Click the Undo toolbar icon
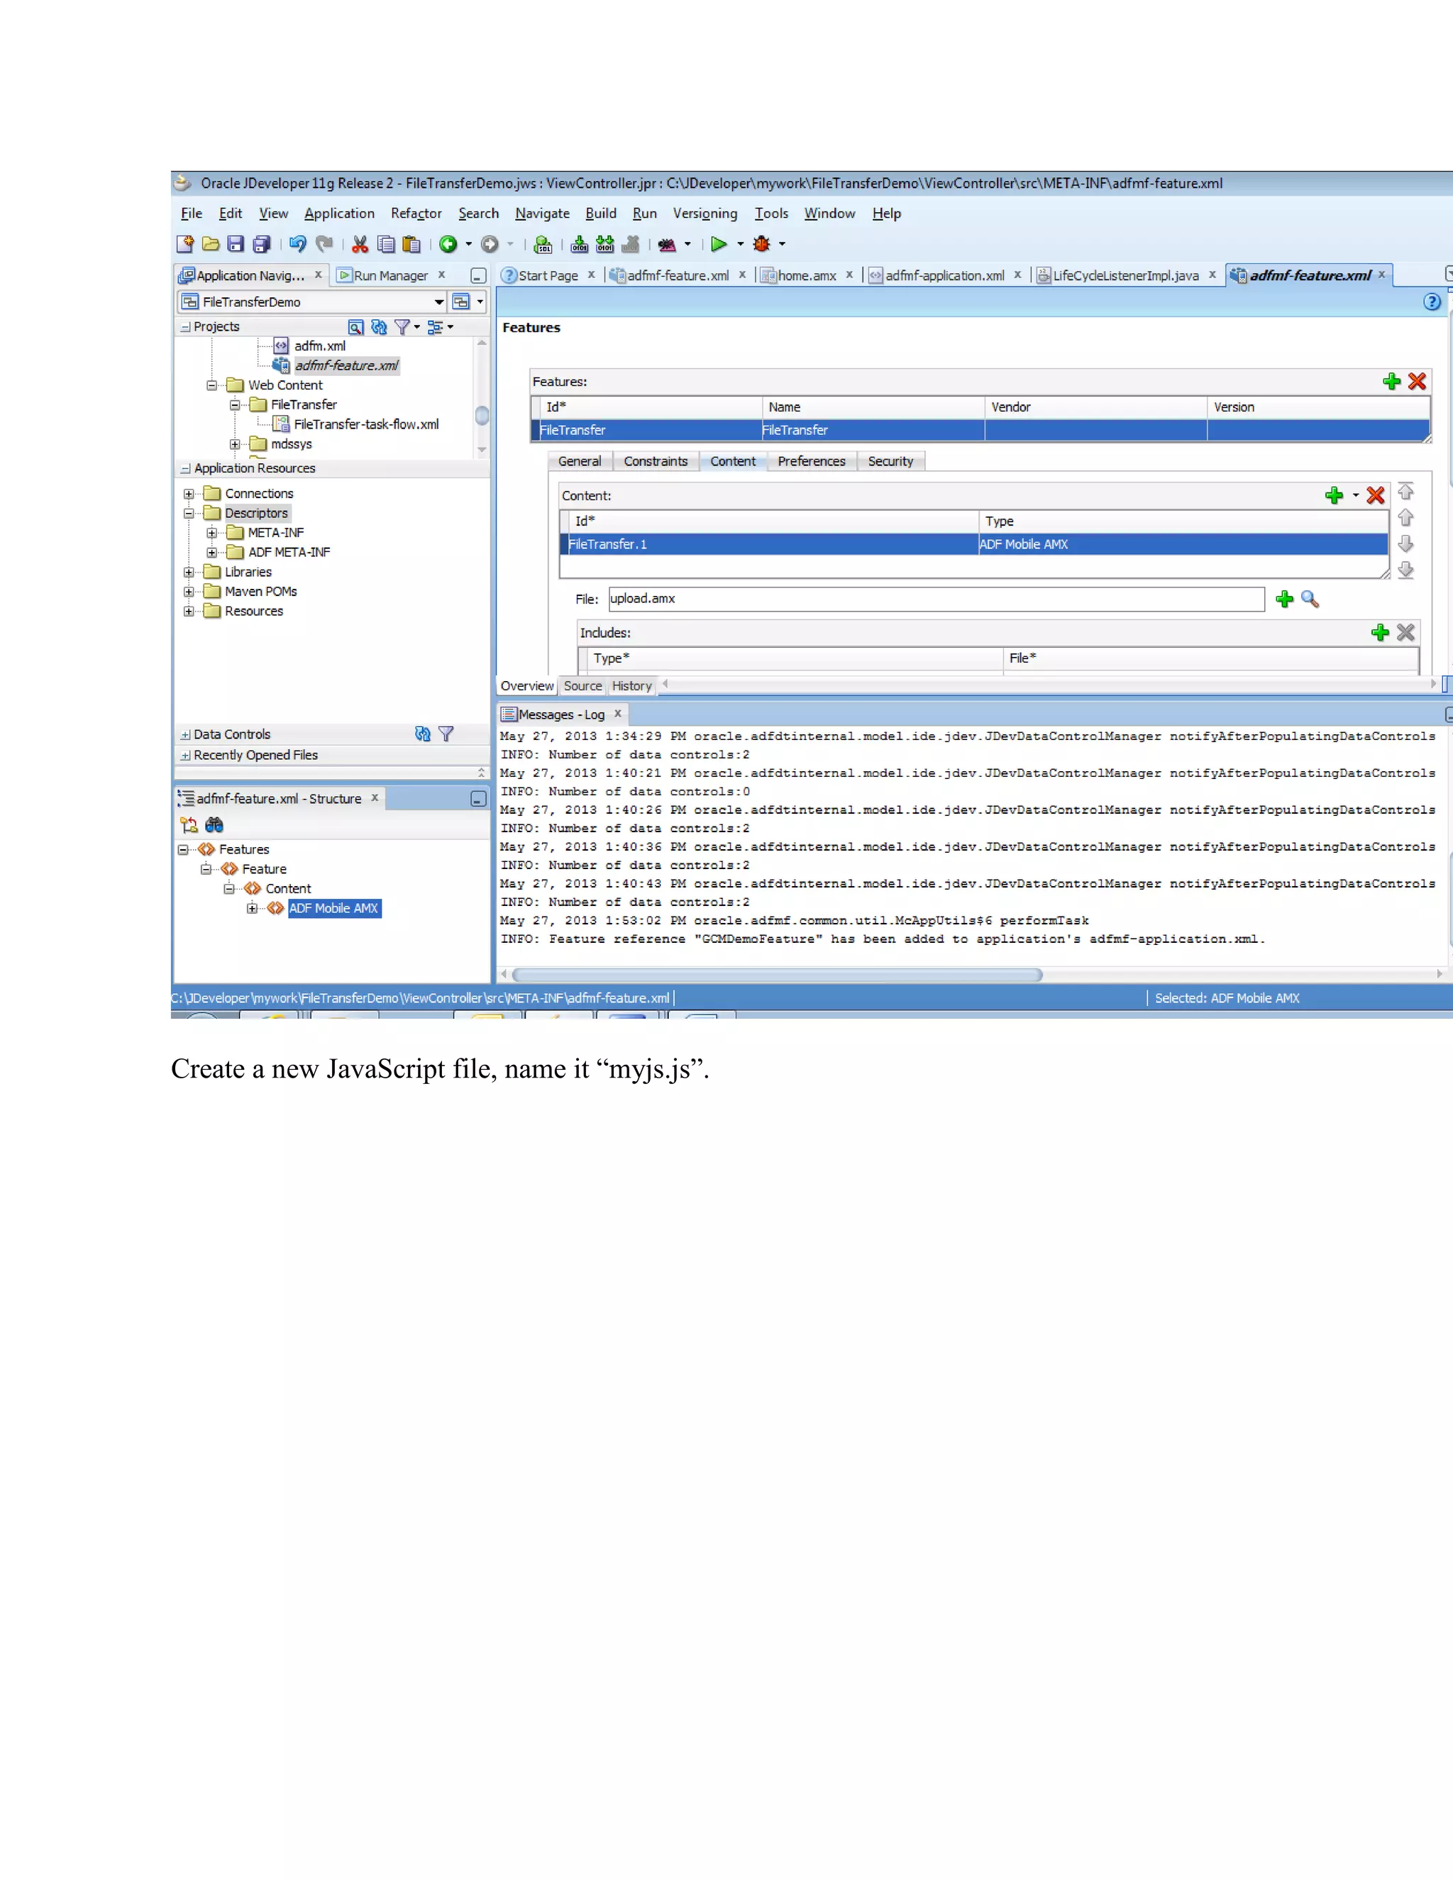 click(298, 245)
